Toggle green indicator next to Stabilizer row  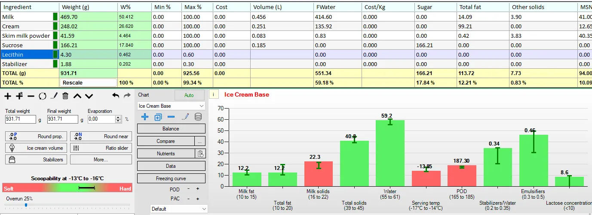coord(55,64)
